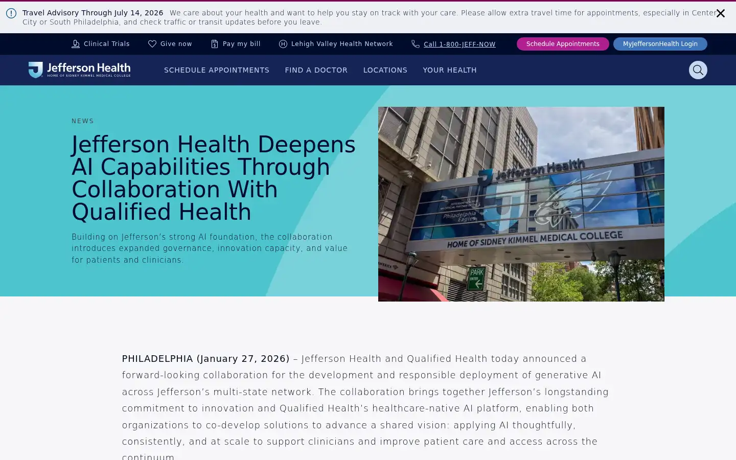Image resolution: width=736 pixels, height=460 pixels.
Task: Open YOUR HEALTH nav menu
Action: 450,70
